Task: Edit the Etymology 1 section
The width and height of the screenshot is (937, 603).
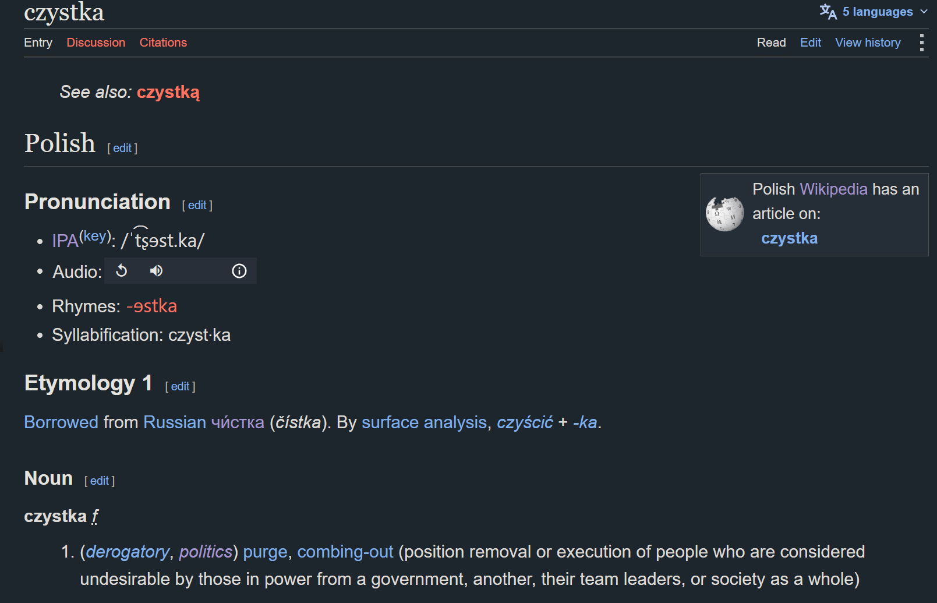Action: pyautogui.click(x=180, y=386)
